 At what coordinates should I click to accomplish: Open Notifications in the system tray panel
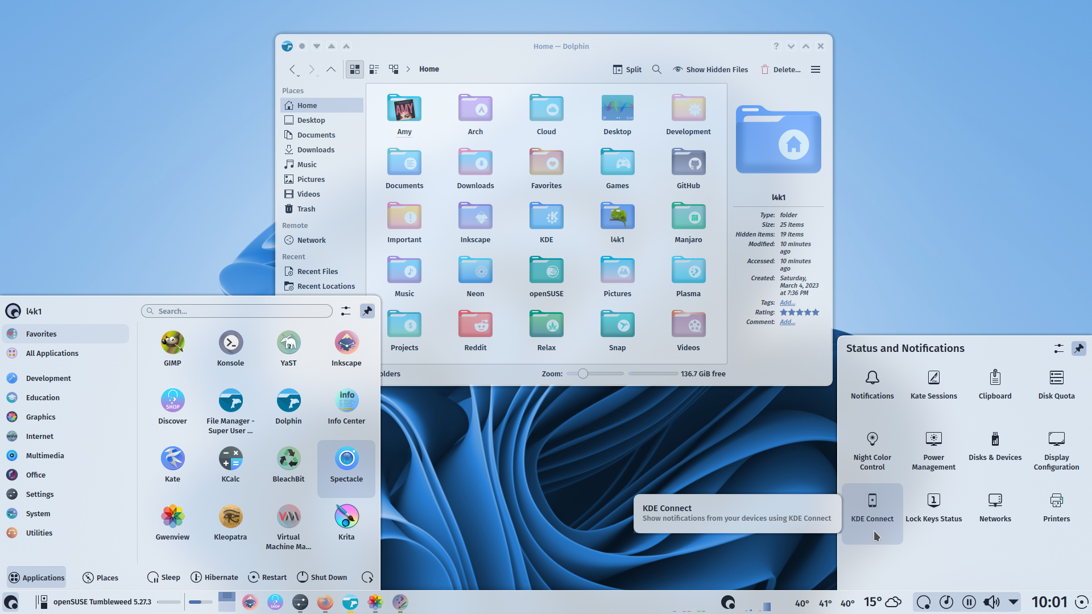tap(872, 384)
